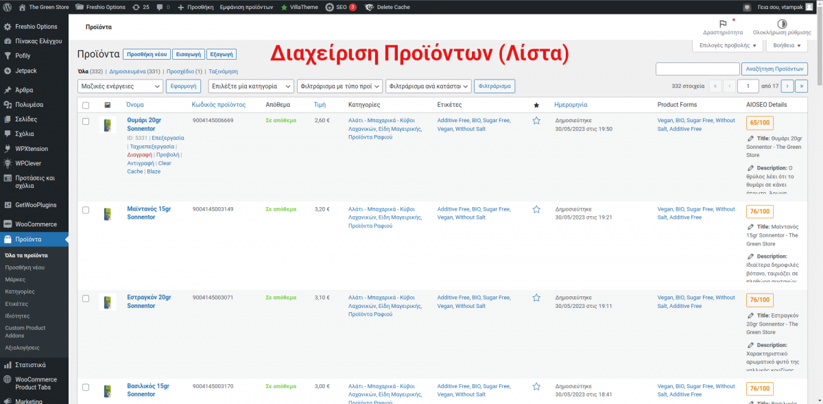
Task: Edit SEO description pencil for Εστραγκόν
Action: click(x=750, y=345)
